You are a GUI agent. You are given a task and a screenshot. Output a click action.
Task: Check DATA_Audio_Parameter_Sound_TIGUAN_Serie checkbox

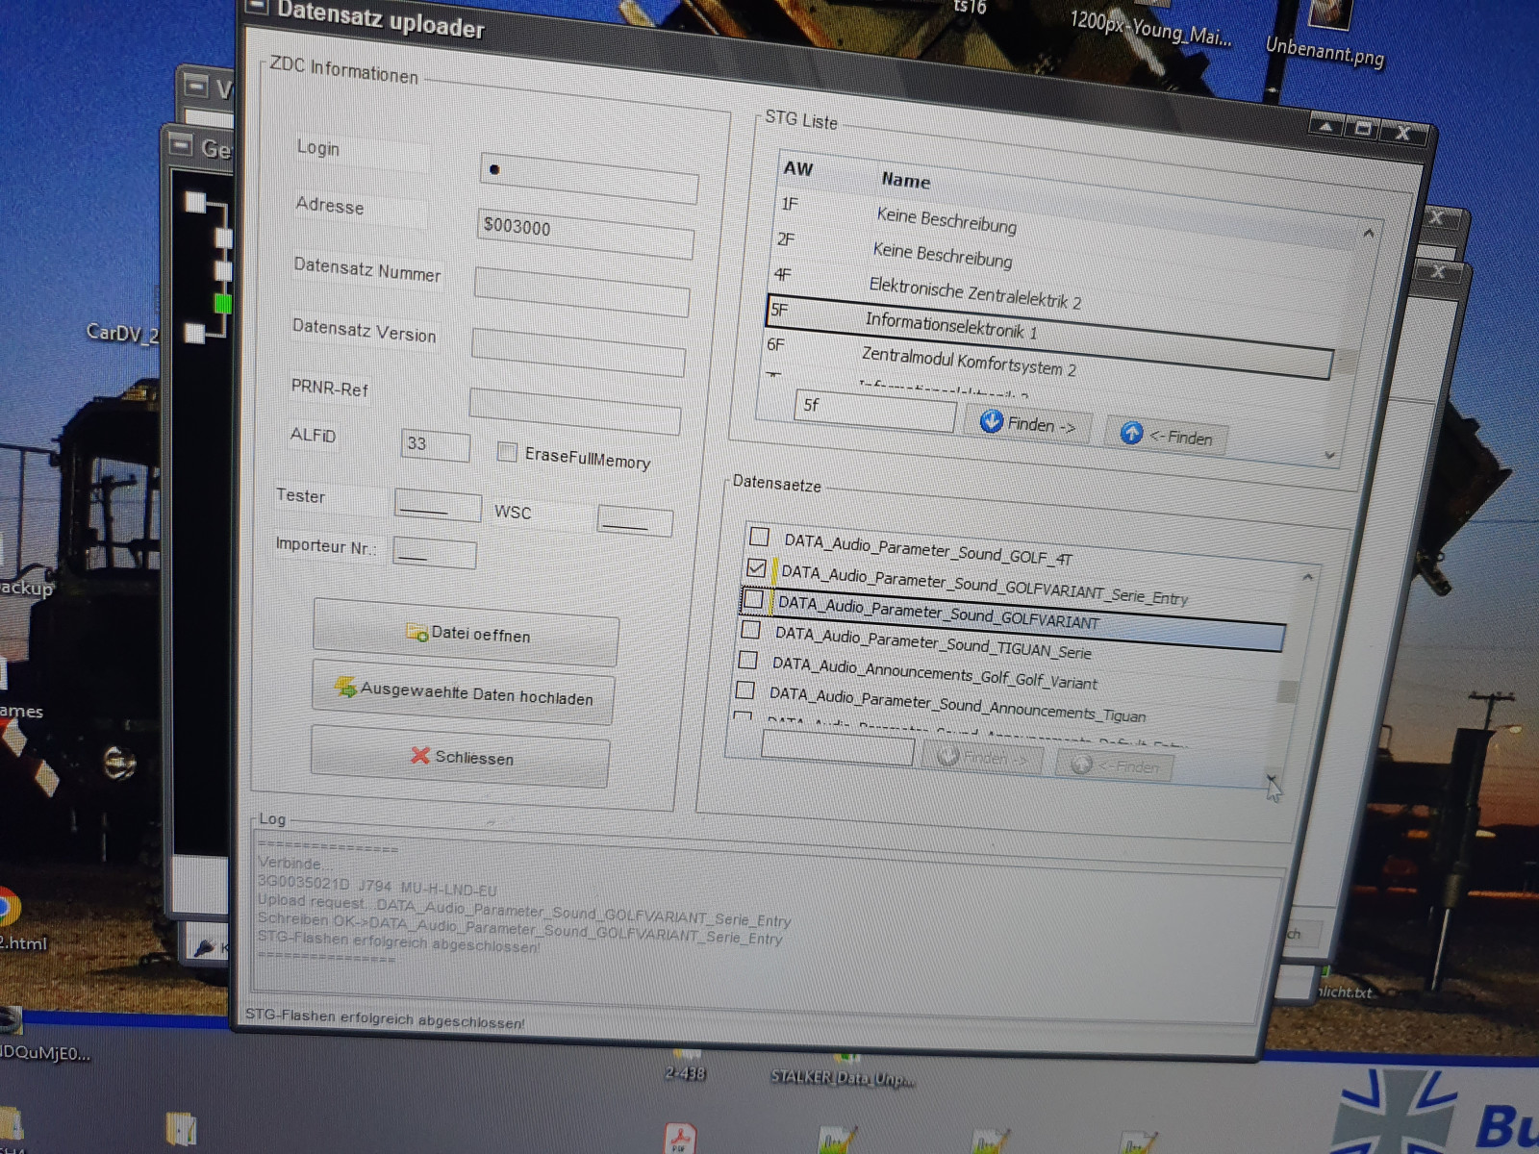[x=750, y=630]
